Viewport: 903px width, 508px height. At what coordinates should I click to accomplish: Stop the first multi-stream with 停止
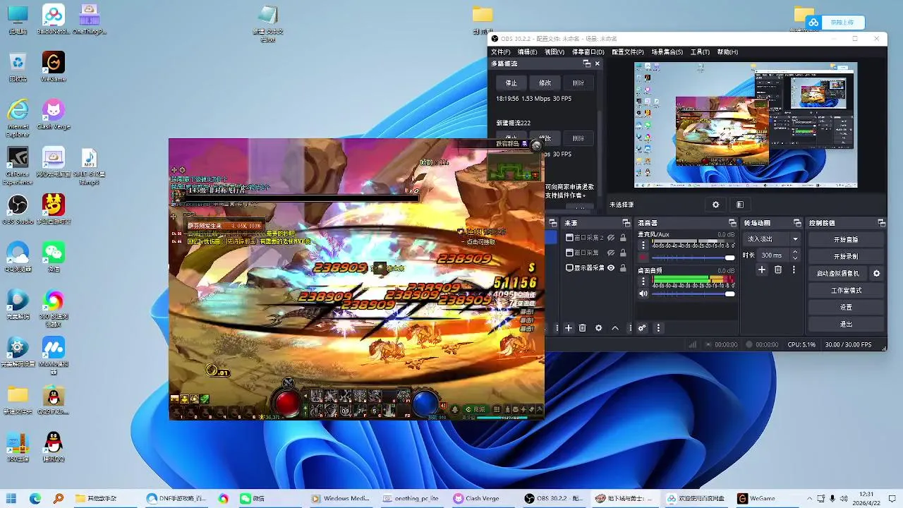(511, 83)
